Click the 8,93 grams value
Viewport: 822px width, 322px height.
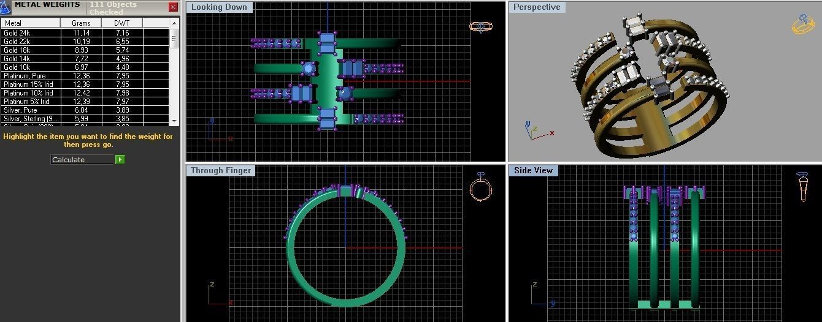click(81, 50)
